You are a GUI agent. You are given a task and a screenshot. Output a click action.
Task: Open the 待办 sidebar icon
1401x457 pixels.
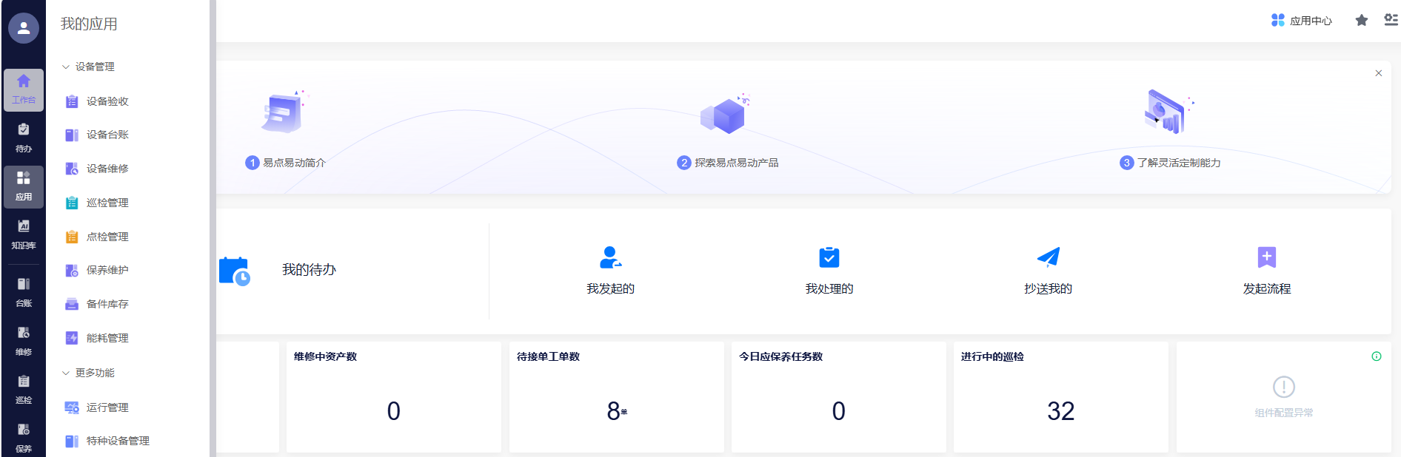pyautogui.click(x=24, y=138)
